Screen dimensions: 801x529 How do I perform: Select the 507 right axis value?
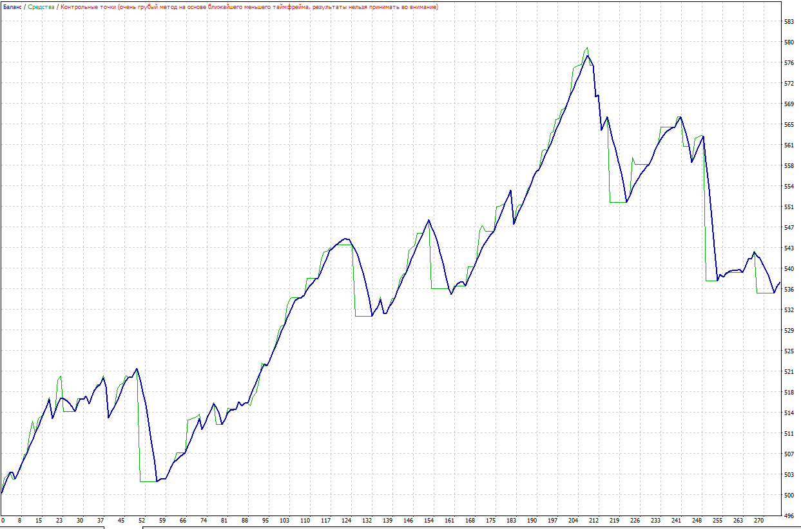[788, 454]
